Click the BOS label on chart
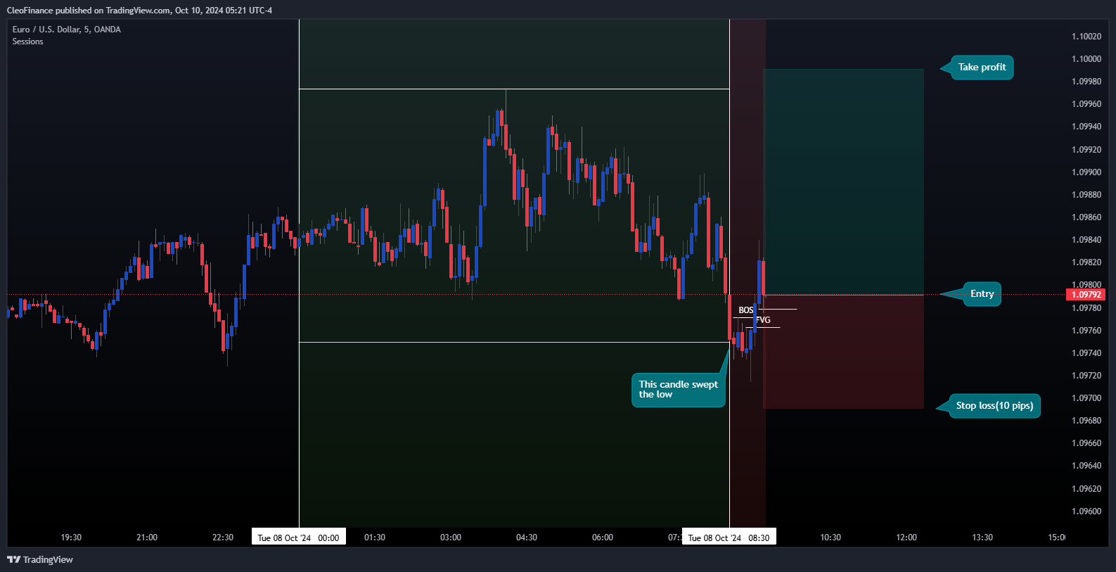1116x572 pixels. point(745,310)
